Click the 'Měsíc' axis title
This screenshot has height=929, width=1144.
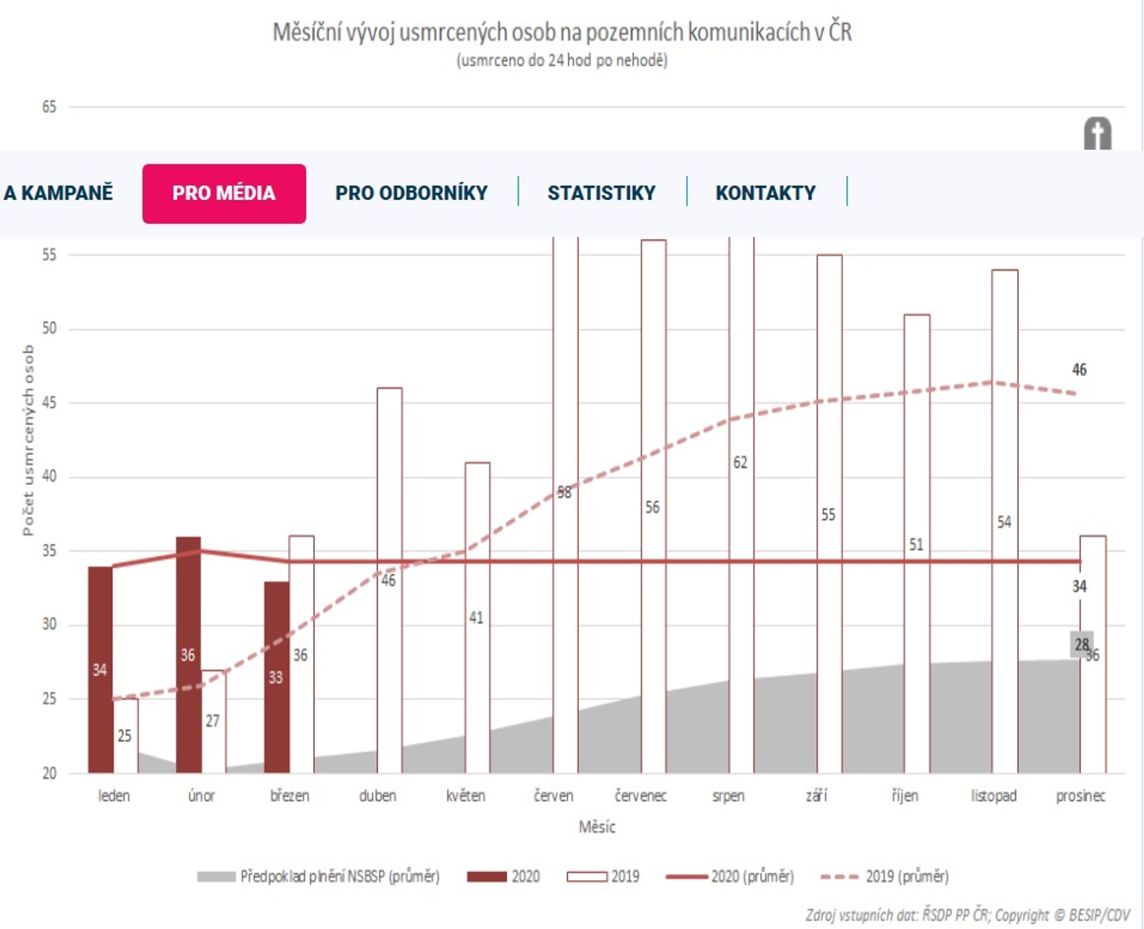tap(597, 827)
